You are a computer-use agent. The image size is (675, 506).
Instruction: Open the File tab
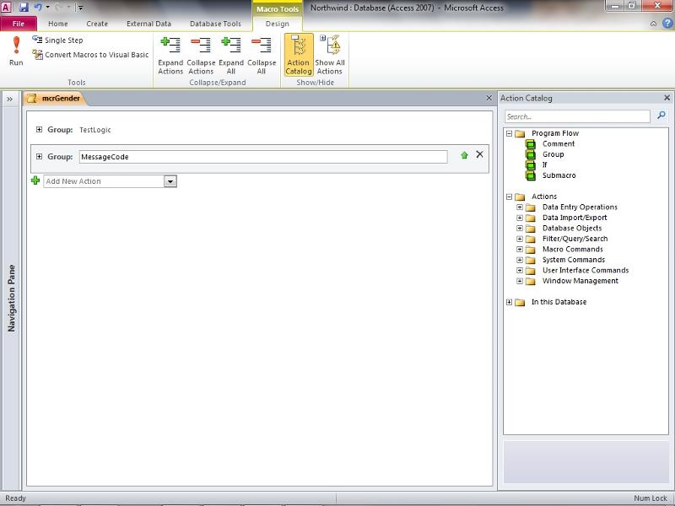click(19, 24)
